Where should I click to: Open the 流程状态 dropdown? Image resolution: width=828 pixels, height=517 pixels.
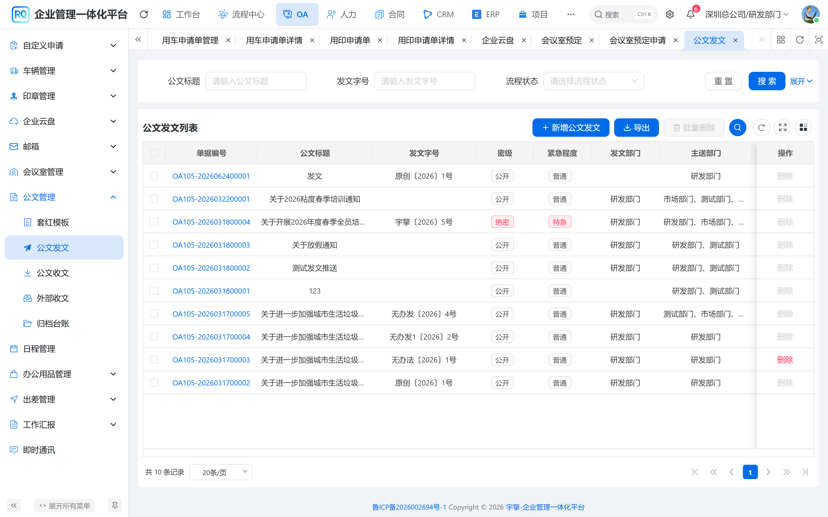(x=594, y=81)
